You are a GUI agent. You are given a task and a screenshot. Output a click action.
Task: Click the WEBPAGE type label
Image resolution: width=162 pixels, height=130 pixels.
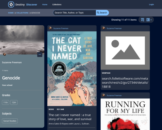click(x=106, y=73)
